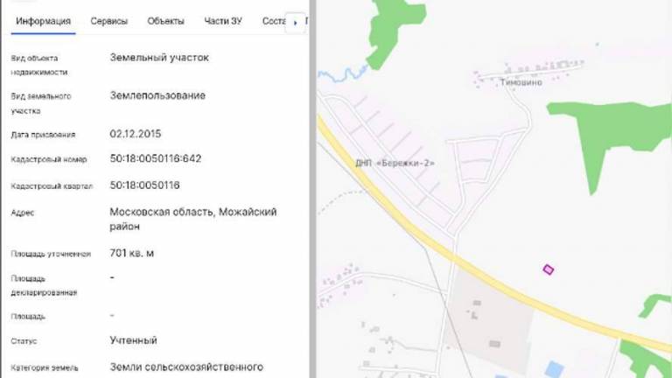The height and width of the screenshot is (378, 672).
Task: Click the address Московская область, Можайский район
Action: click(x=192, y=219)
